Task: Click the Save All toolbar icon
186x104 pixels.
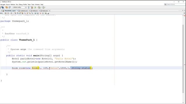Action: point(3,7)
